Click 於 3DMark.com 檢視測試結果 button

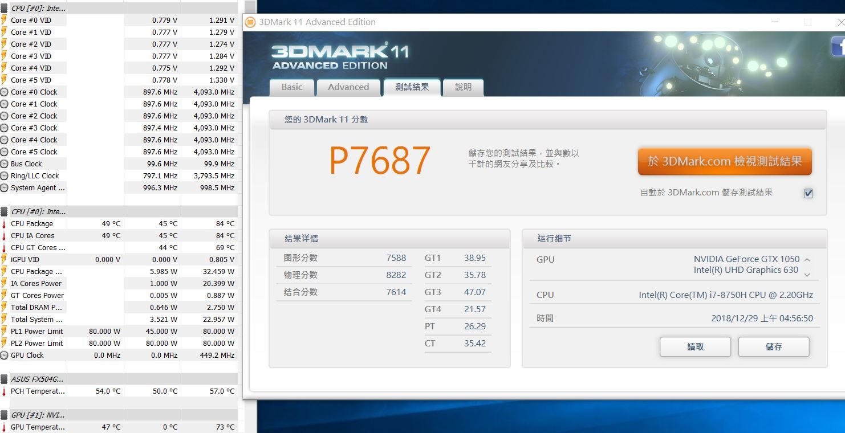(x=725, y=161)
